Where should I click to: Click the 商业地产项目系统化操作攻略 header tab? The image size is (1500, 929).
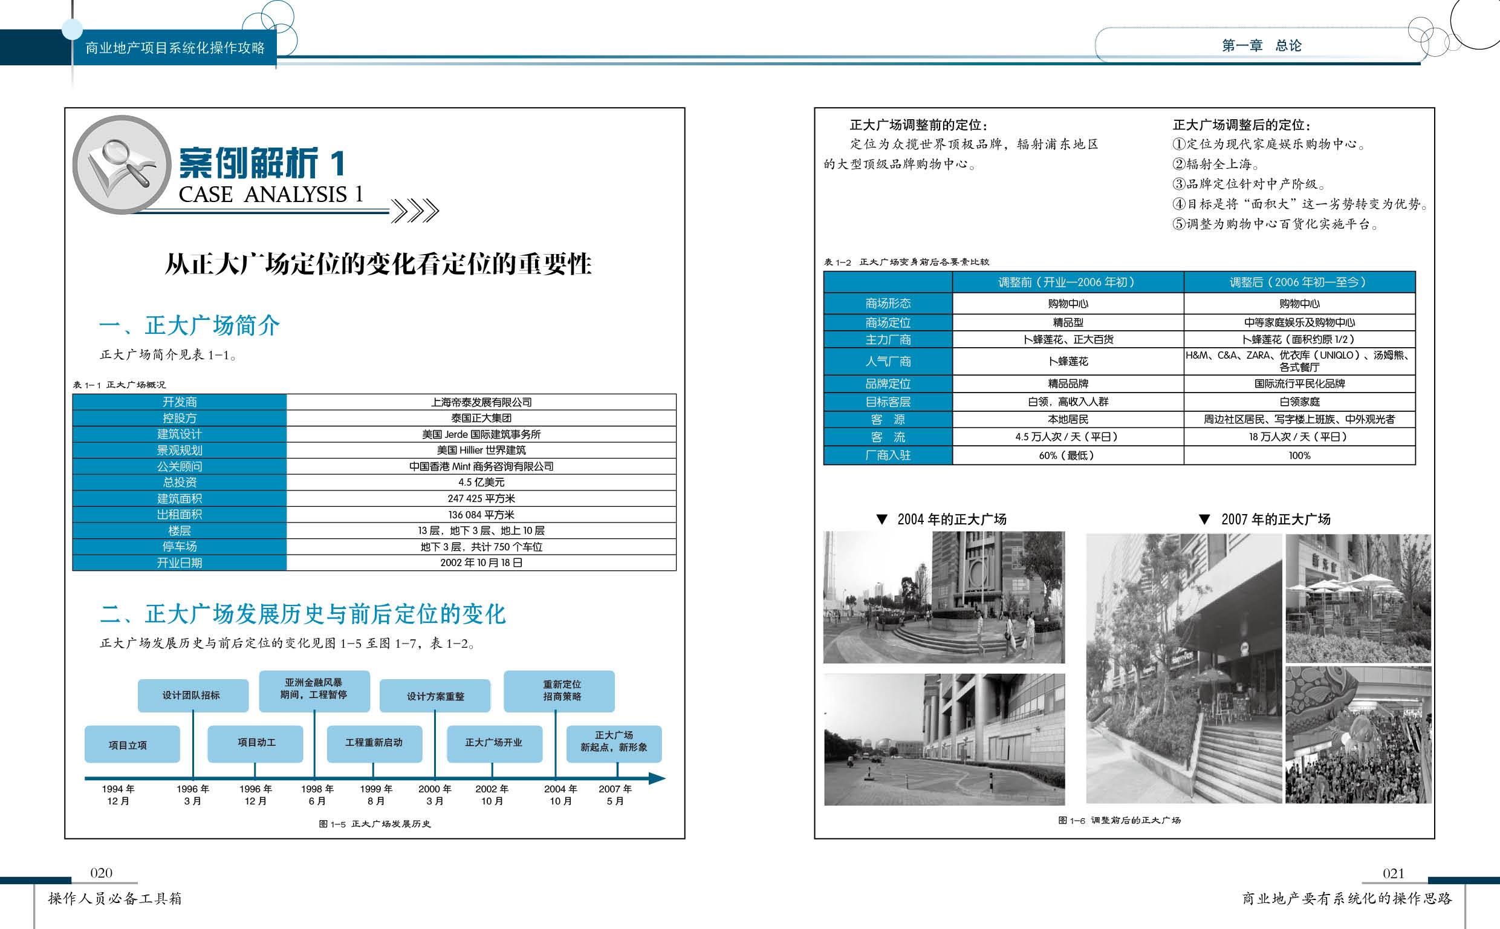coord(174,47)
